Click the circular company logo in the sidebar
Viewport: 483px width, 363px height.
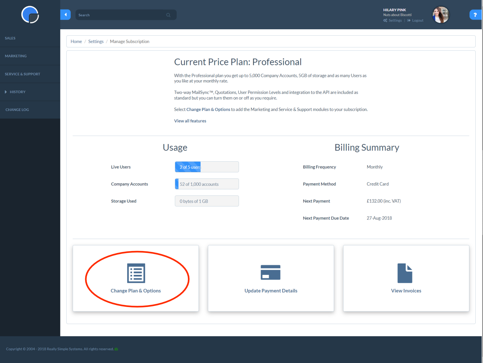[30, 15]
